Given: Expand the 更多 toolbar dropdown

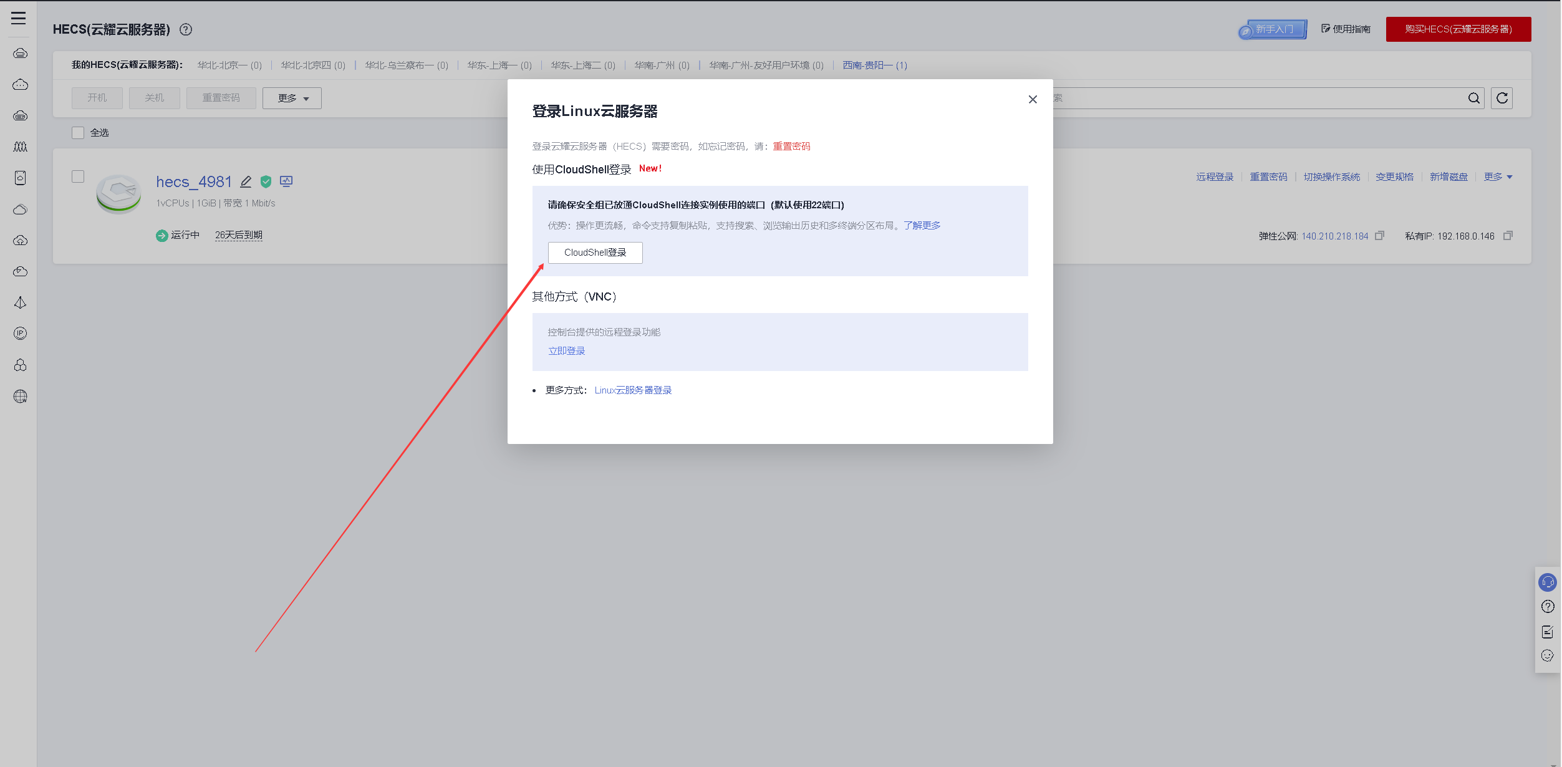Looking at the screenshot, I should pos(292,98).
